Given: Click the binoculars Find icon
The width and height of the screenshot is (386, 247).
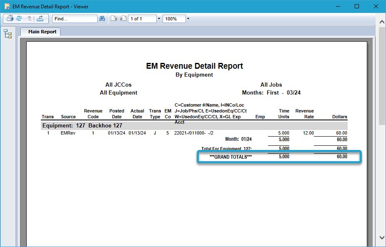Looking at the screenshot, I should coord(102,19).
